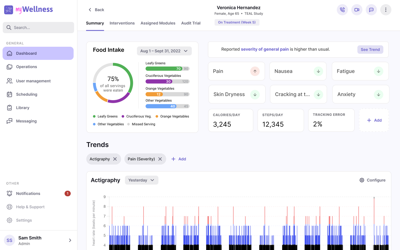Image resolution: width=400 pixels, height=250 pixels.
Task: Click the See Trend button
Action: point(370,49)
